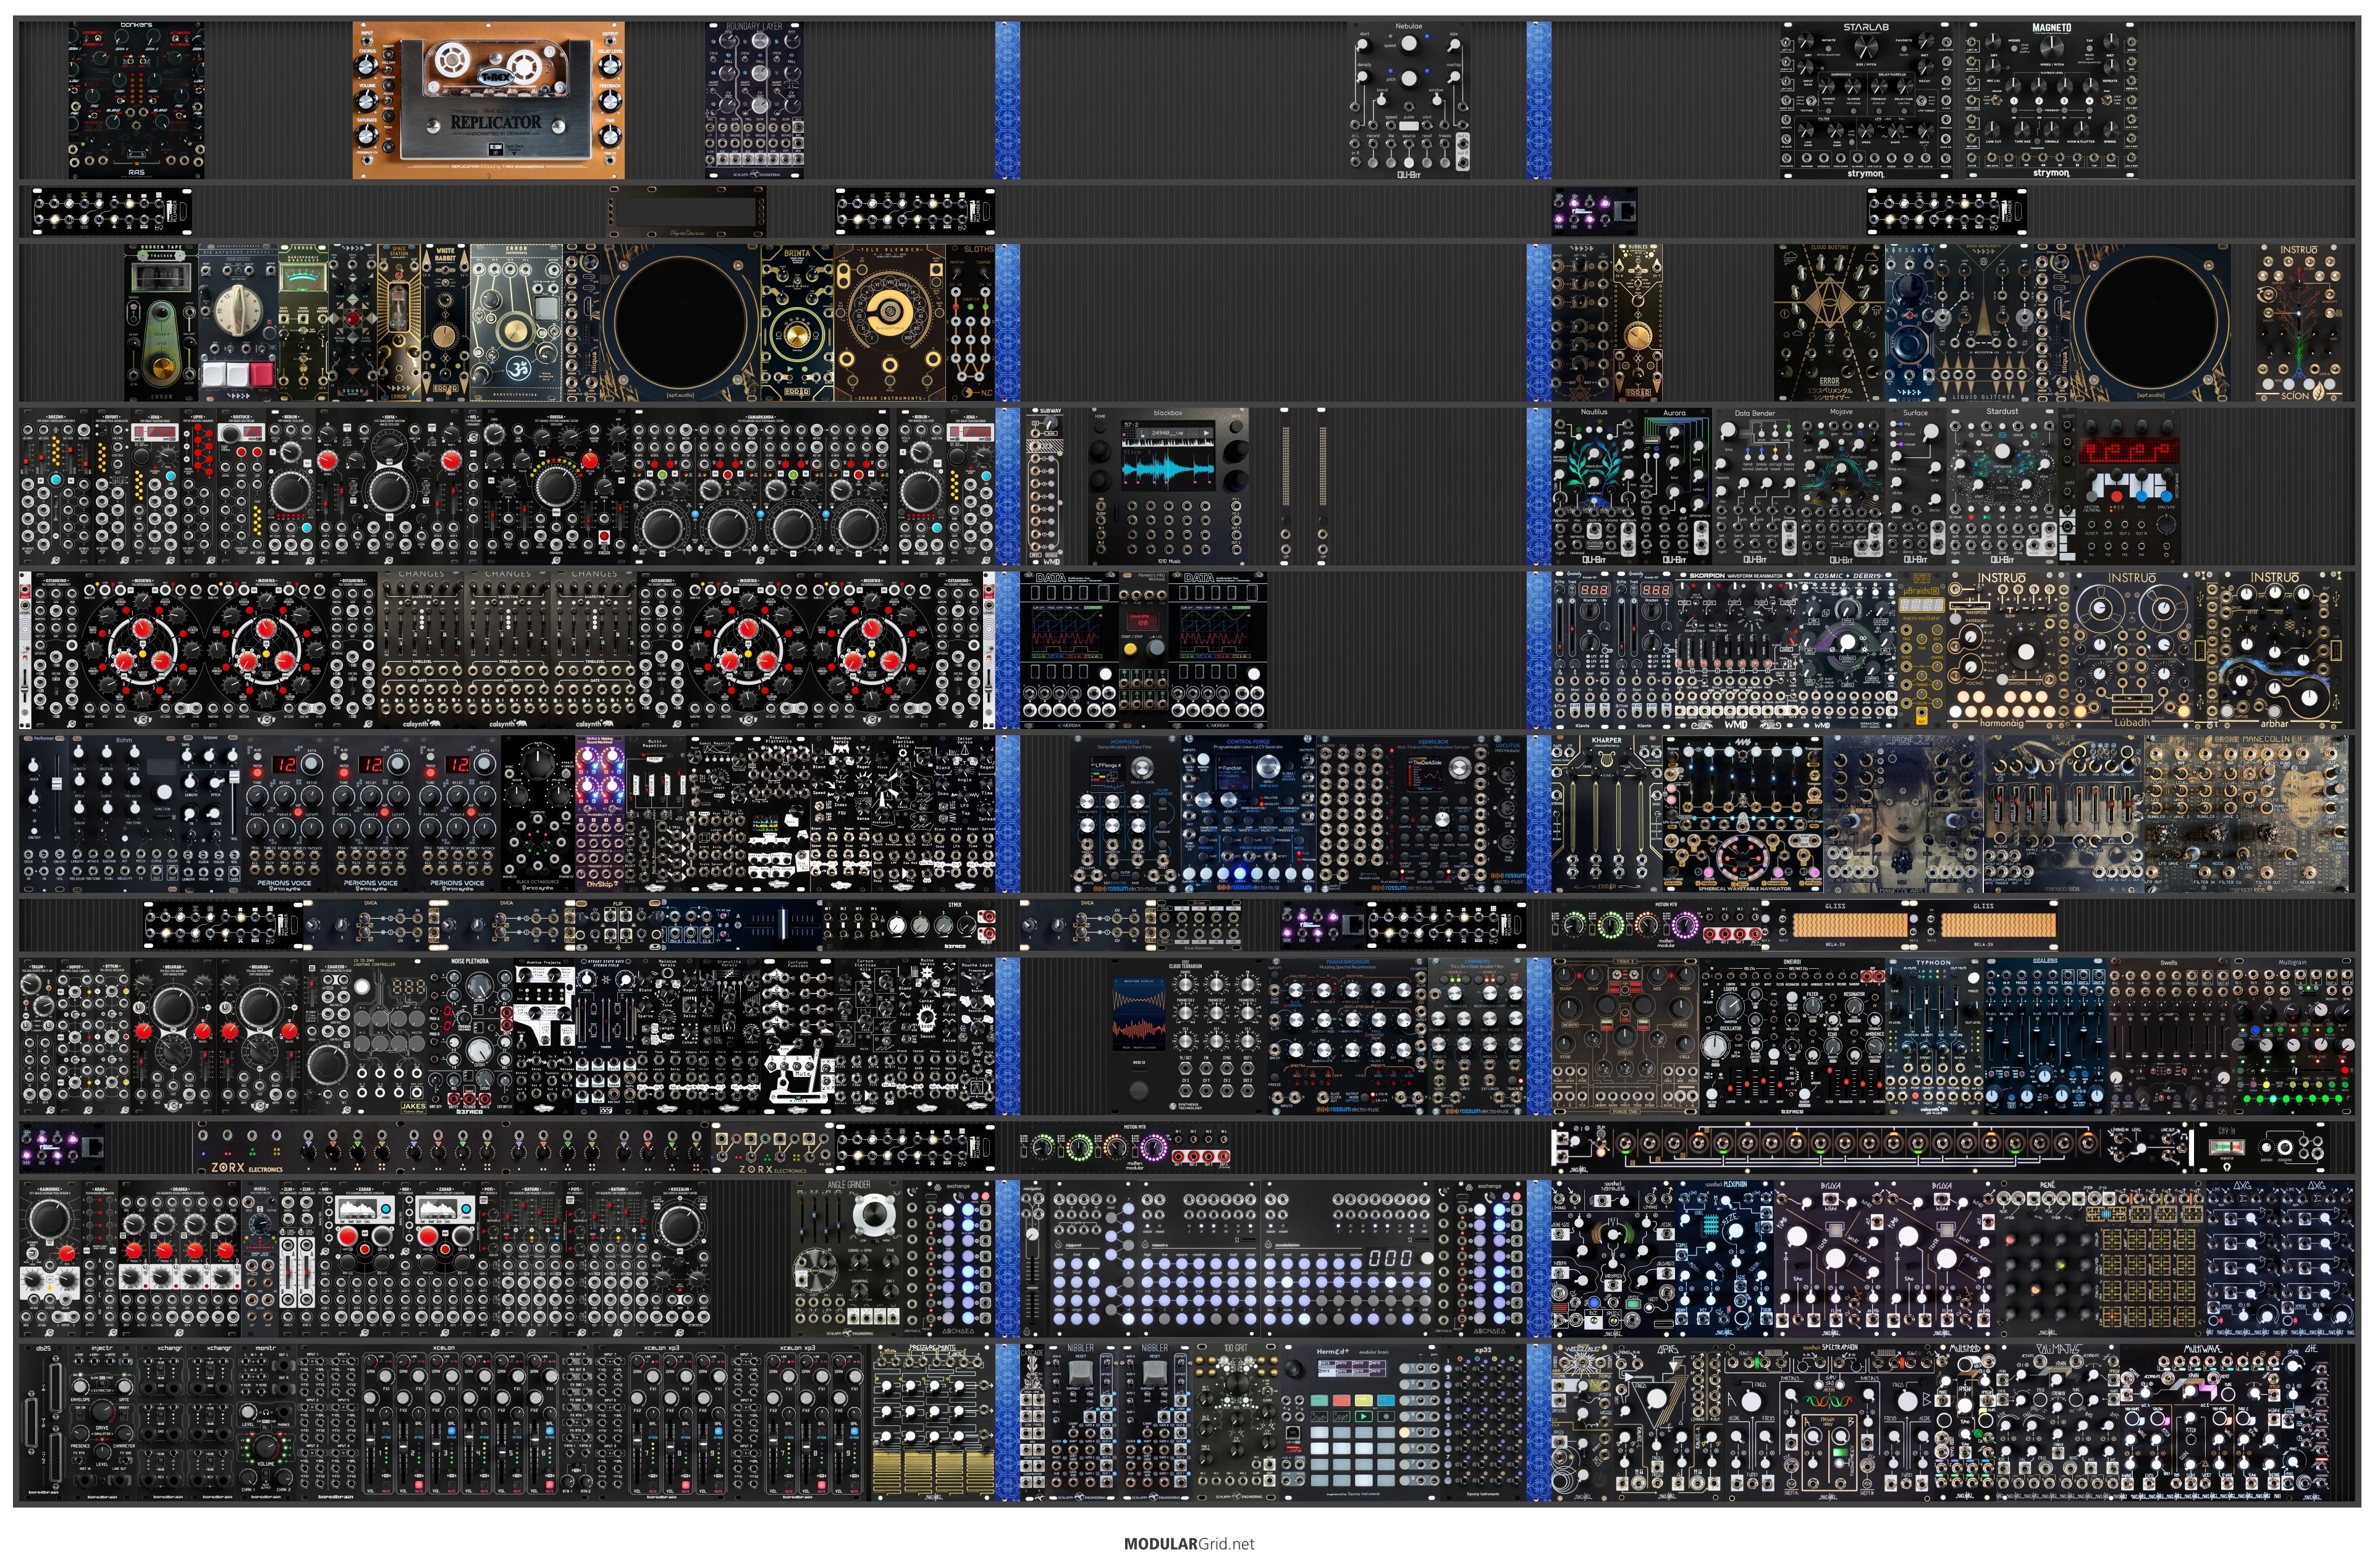Click the Qu-Bit Mojave module
The height and width of the screenshot is (1557, 2380).
1841,486
